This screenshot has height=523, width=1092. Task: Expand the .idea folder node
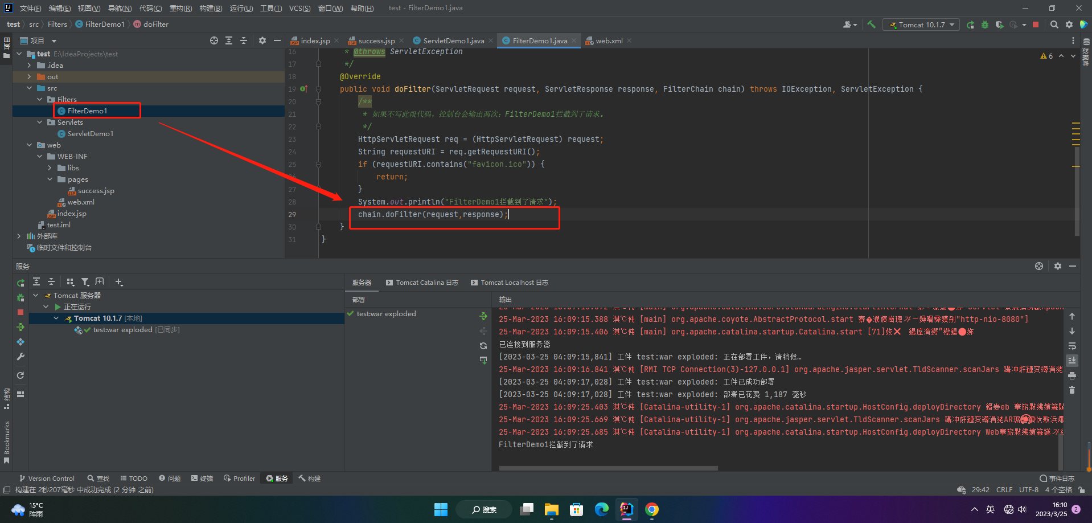click(x=29, y=65)
